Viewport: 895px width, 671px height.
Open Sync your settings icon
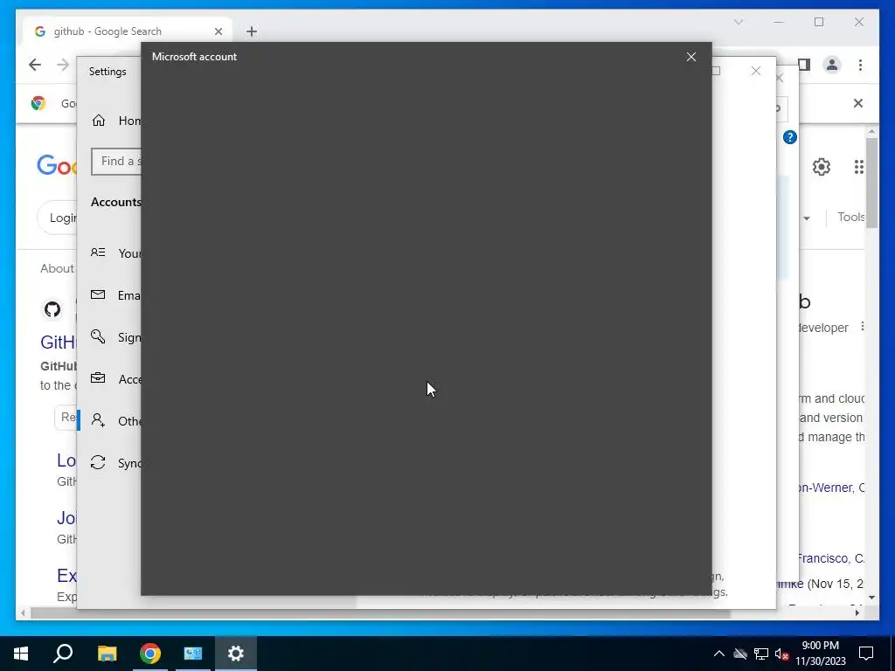[x=98, y=462]
